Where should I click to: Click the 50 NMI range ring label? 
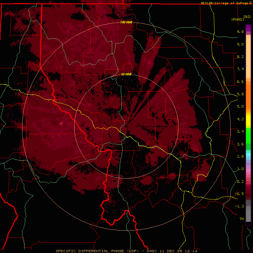(x=126, y=74)
